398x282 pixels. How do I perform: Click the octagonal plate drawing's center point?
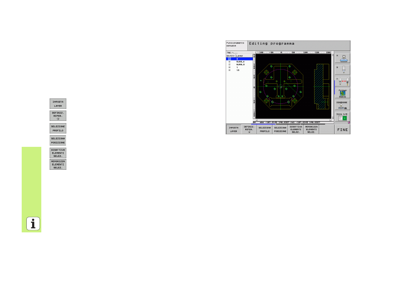[280, 86]
